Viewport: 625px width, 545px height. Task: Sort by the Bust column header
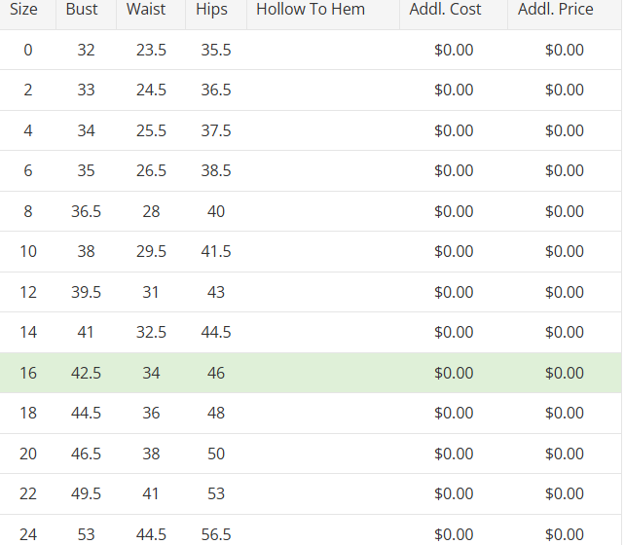click(x=82, y=10)
